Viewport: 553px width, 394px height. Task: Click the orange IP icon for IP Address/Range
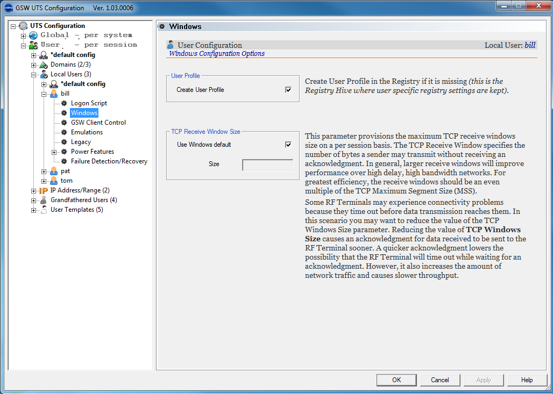pyautogui.click(x=44, y=191)
